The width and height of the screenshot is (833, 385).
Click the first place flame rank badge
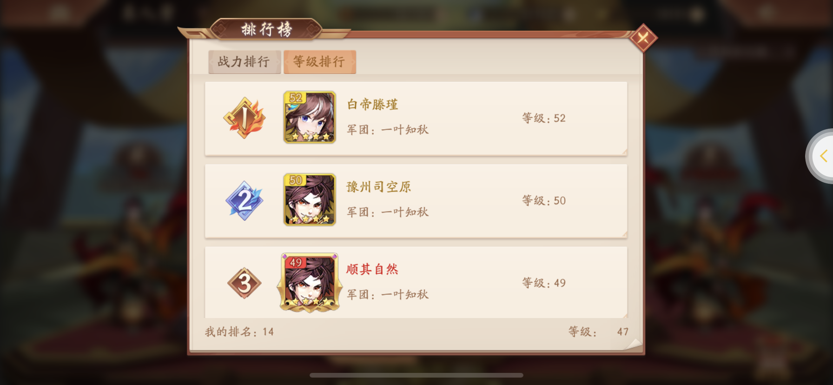(x=245, y=118)
